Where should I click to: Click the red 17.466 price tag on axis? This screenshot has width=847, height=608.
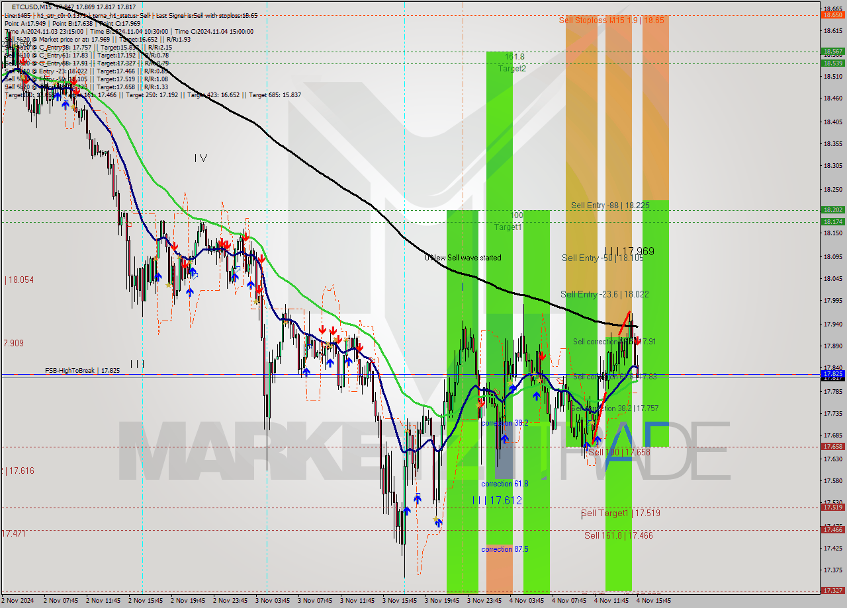[832, 529]
